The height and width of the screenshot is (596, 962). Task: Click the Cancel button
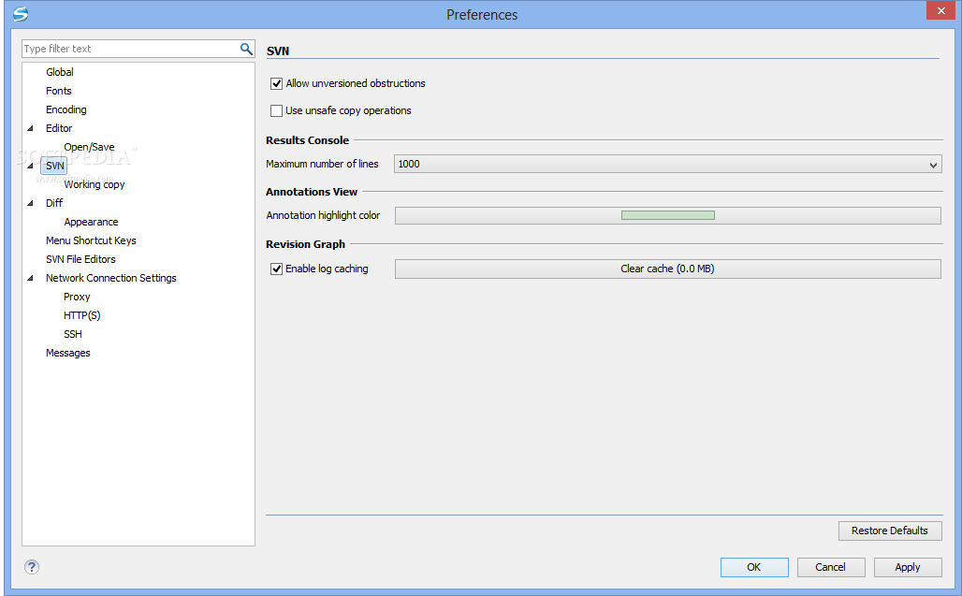click(831, 567)
